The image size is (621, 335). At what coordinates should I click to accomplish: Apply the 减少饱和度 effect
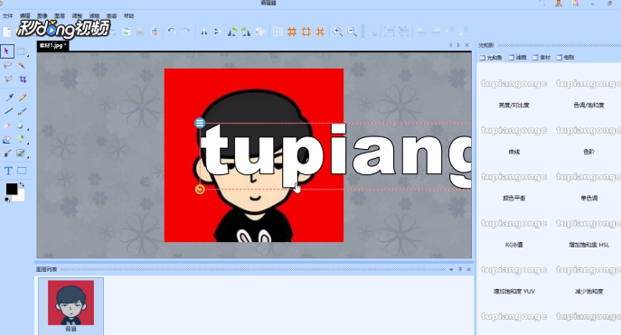[589, 292]
